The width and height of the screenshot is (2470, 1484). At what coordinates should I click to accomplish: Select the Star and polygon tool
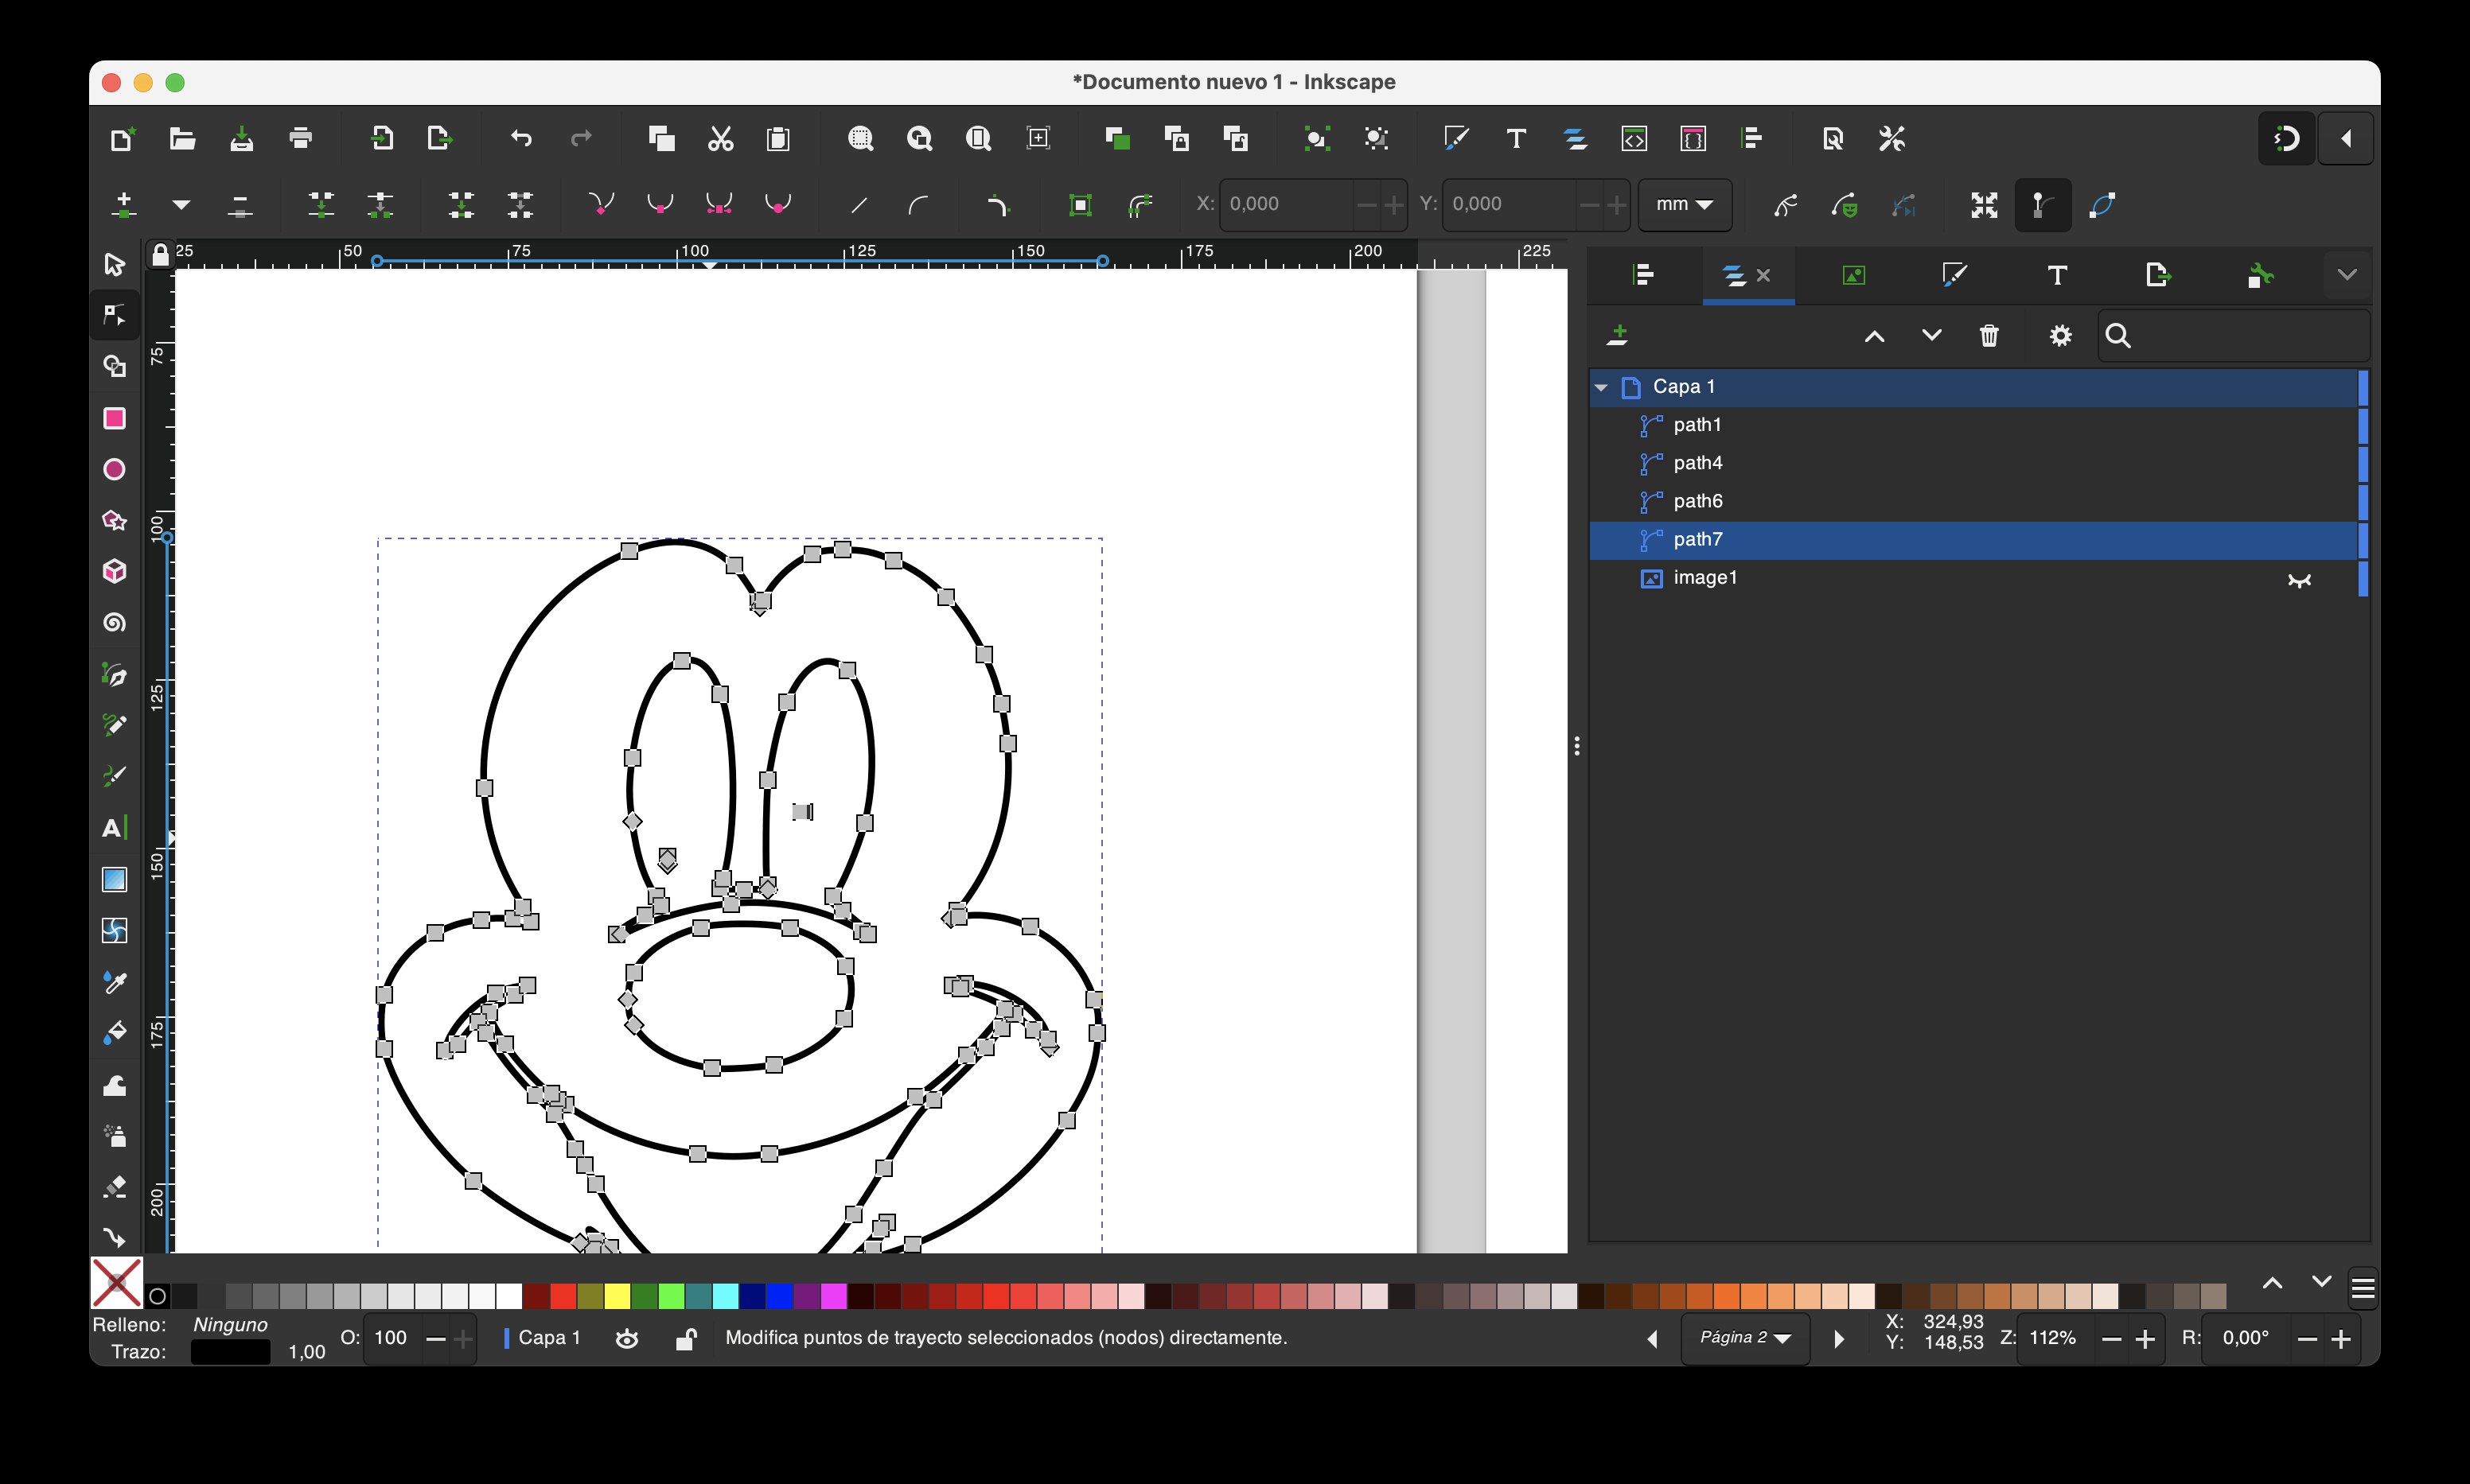point(114,520)
